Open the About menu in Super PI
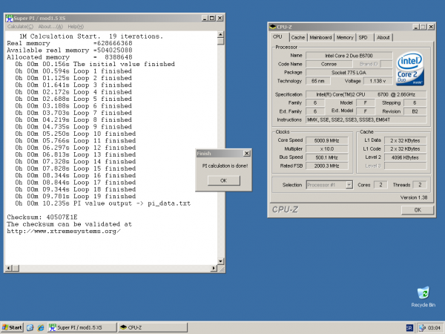The image size is (445, 334). (50, 27)
